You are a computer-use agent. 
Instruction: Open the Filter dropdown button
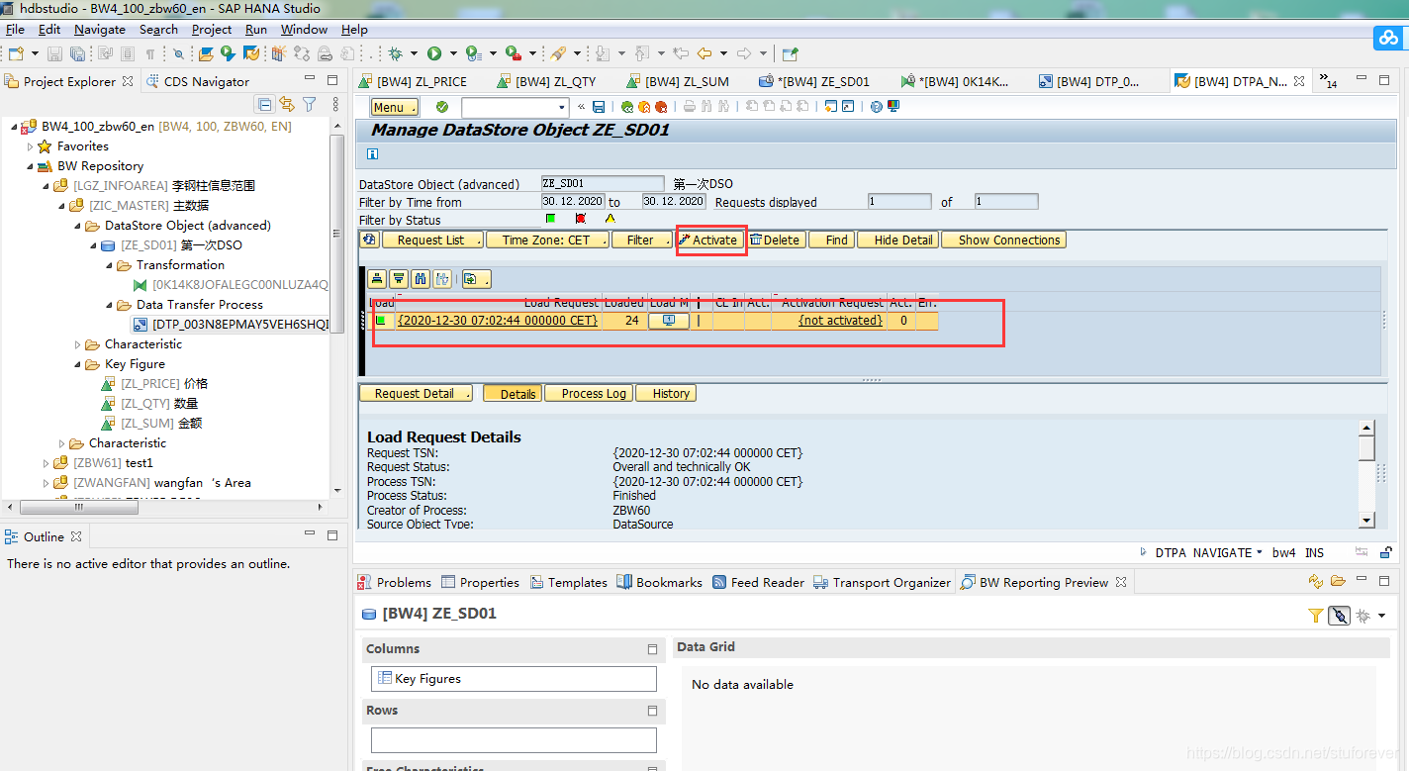642,240
